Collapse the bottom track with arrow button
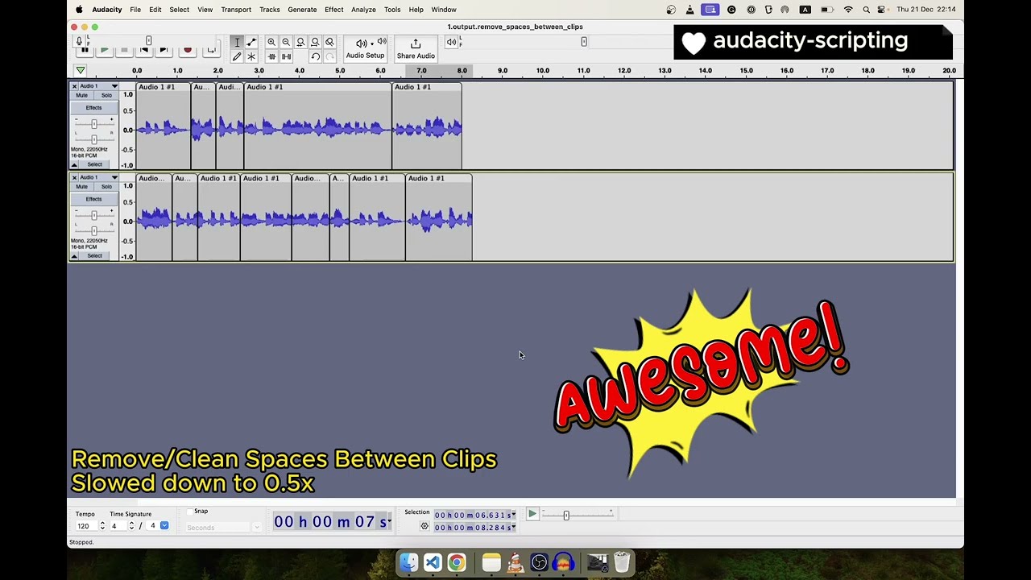1031x580 pixels. pyautogui.click(x=74, y=255)
